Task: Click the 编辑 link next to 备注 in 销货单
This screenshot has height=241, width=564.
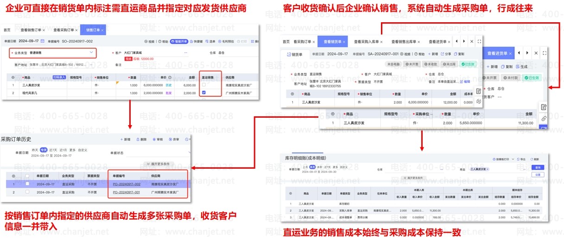Action: pyautogui.click(x=465, y=82)
